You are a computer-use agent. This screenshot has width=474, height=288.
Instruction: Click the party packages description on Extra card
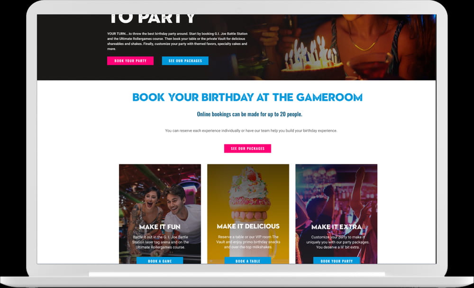(x=337, y=242)
